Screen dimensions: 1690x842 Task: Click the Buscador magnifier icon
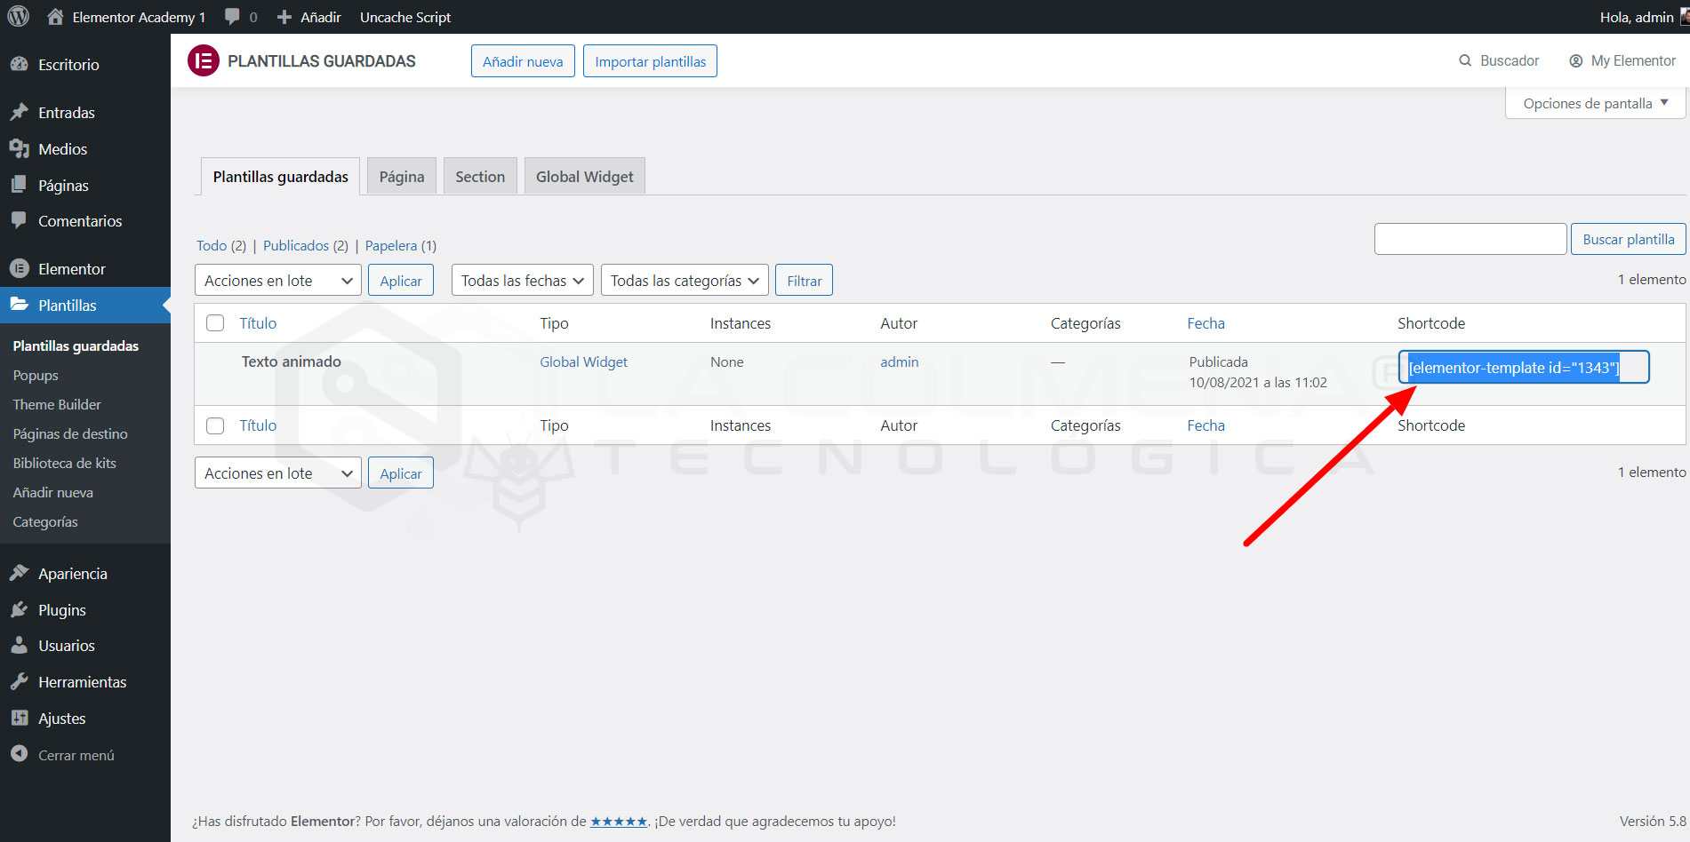[1465, 60]
